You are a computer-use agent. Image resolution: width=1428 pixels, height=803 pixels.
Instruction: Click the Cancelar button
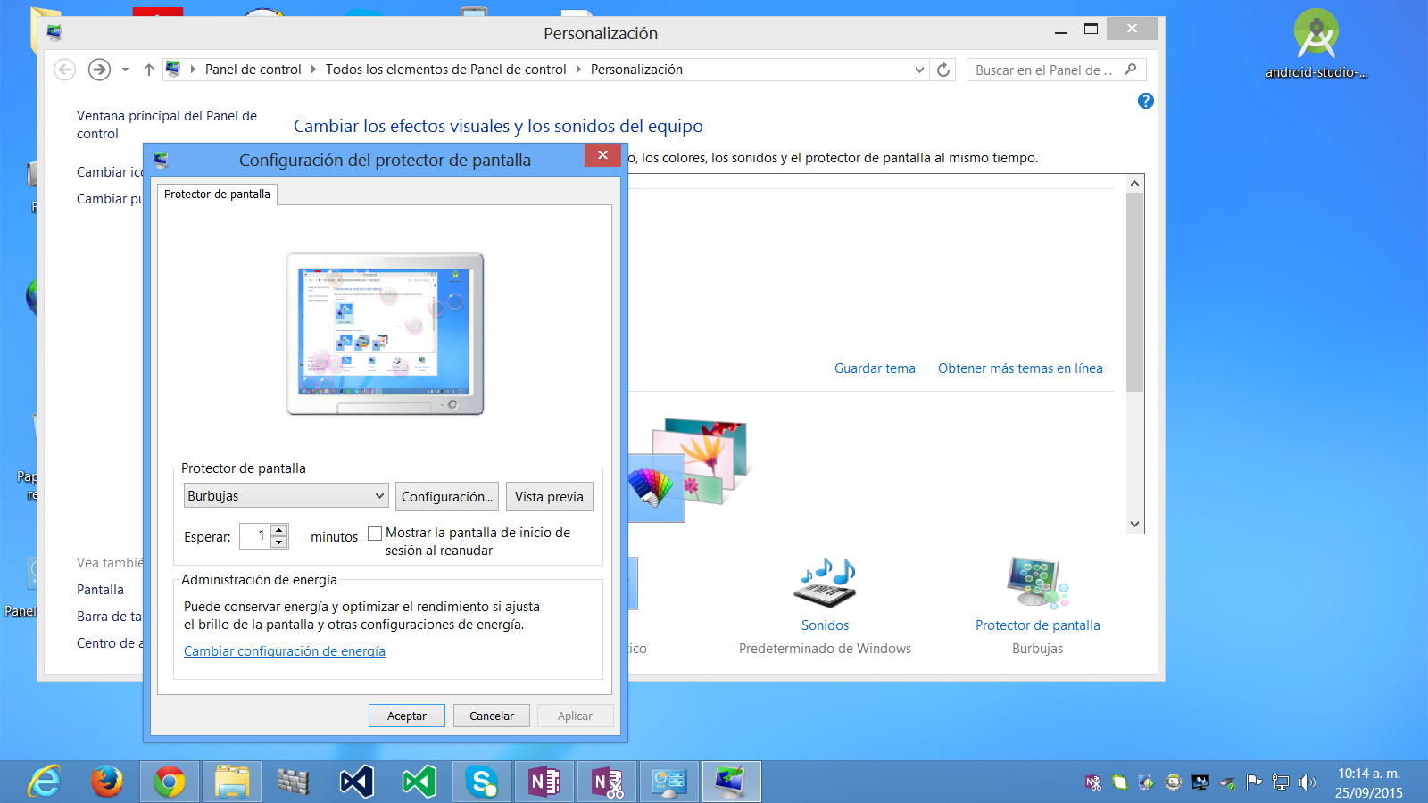tap(492, 716)
